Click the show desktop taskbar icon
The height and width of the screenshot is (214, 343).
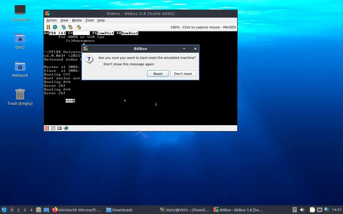click(x=46, y=210)
